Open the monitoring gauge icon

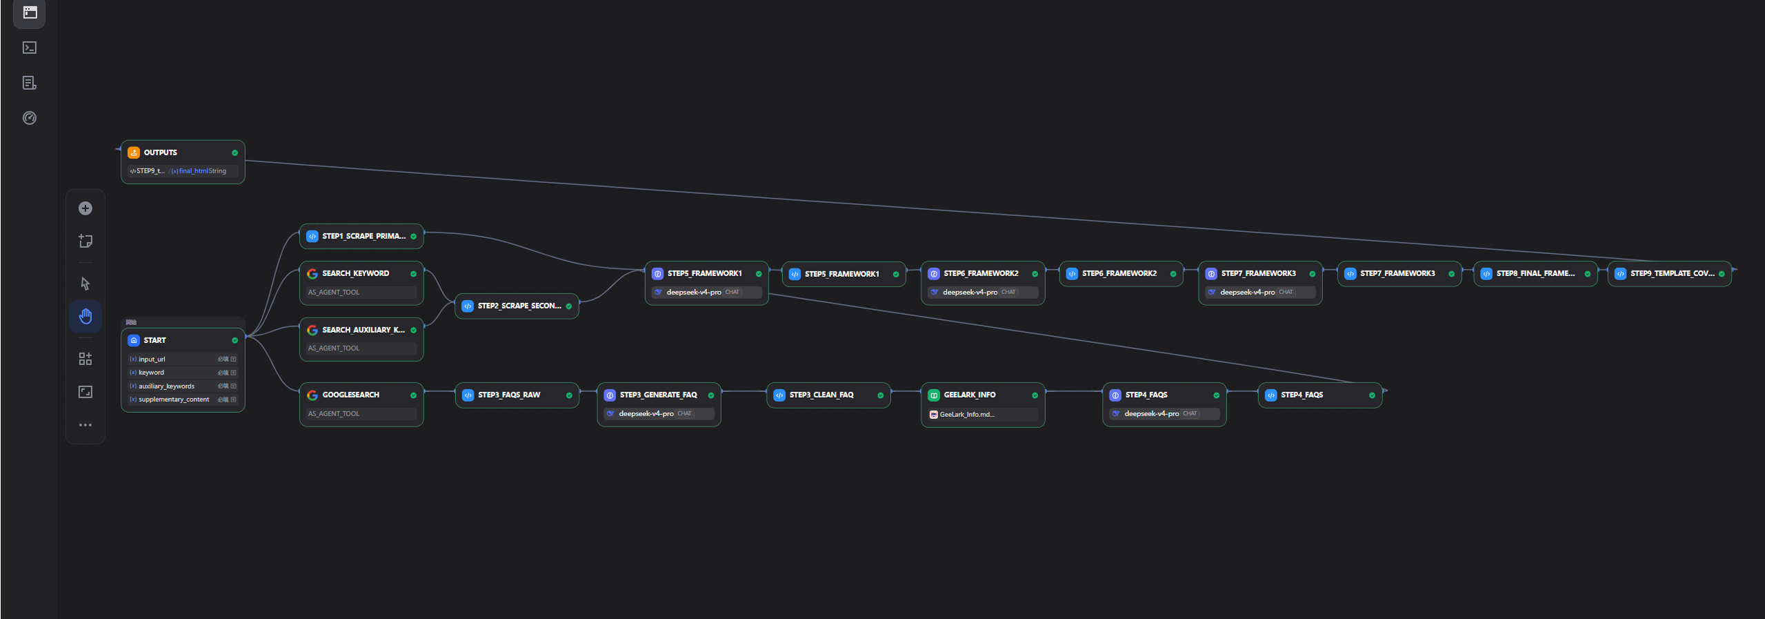tap(30, 118)
